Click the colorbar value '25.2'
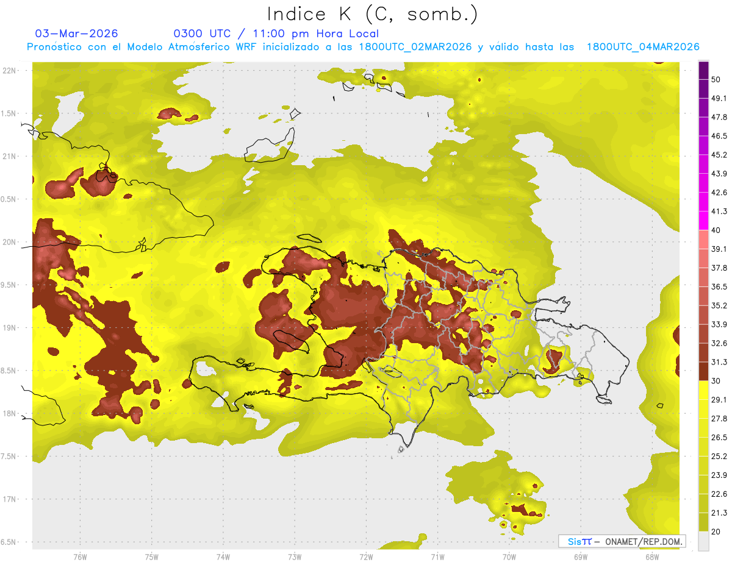Screen dimensions: 732x565 point(719,456)
